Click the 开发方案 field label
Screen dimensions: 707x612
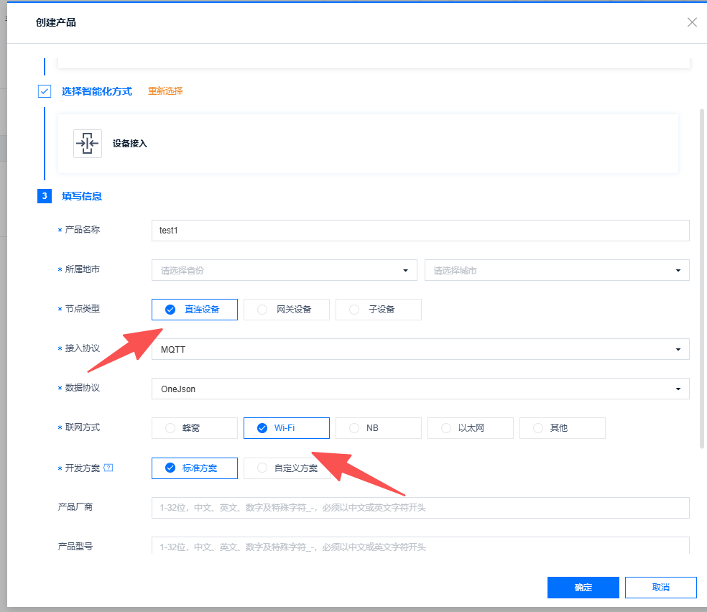82,468
